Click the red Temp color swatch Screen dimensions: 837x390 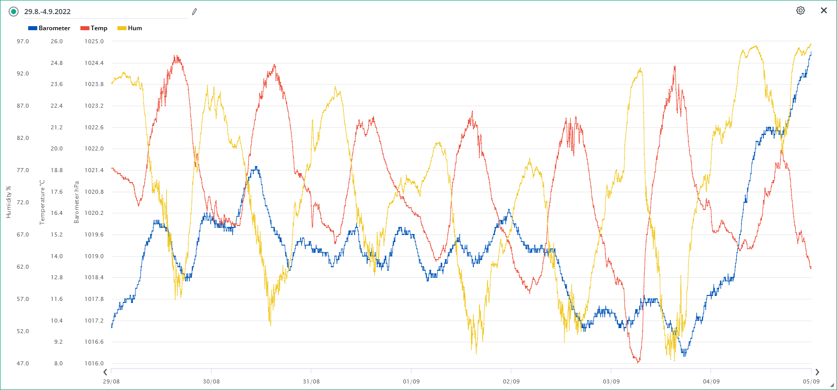85,28
